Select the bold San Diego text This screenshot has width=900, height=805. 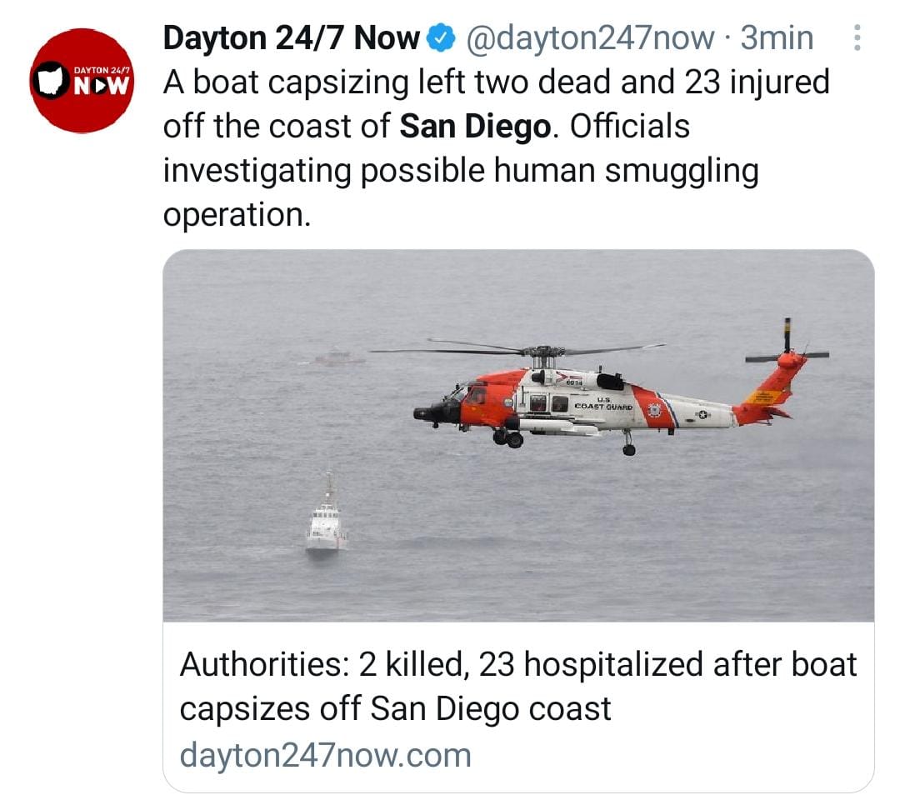(x=475, y=127)
